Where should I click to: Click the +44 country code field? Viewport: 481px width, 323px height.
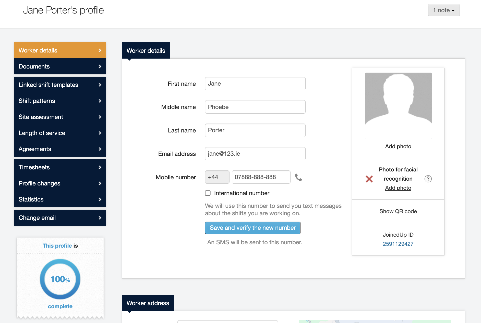pyautogui.click(x=217, y=177)
